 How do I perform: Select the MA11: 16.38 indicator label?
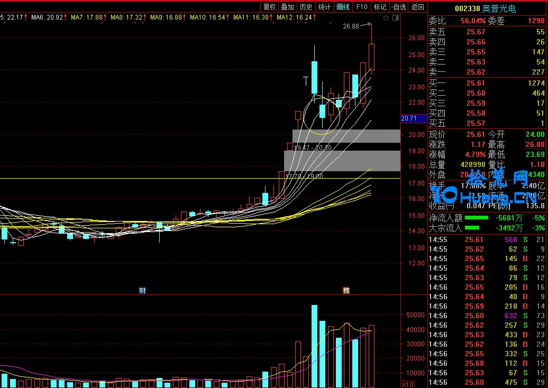pyautogui.click(x=253, y=17)
